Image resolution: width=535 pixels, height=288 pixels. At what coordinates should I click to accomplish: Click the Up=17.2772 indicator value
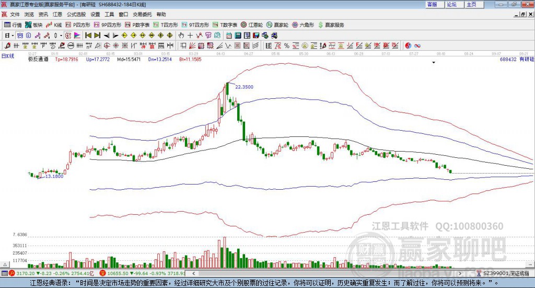(x=98, y=60)
